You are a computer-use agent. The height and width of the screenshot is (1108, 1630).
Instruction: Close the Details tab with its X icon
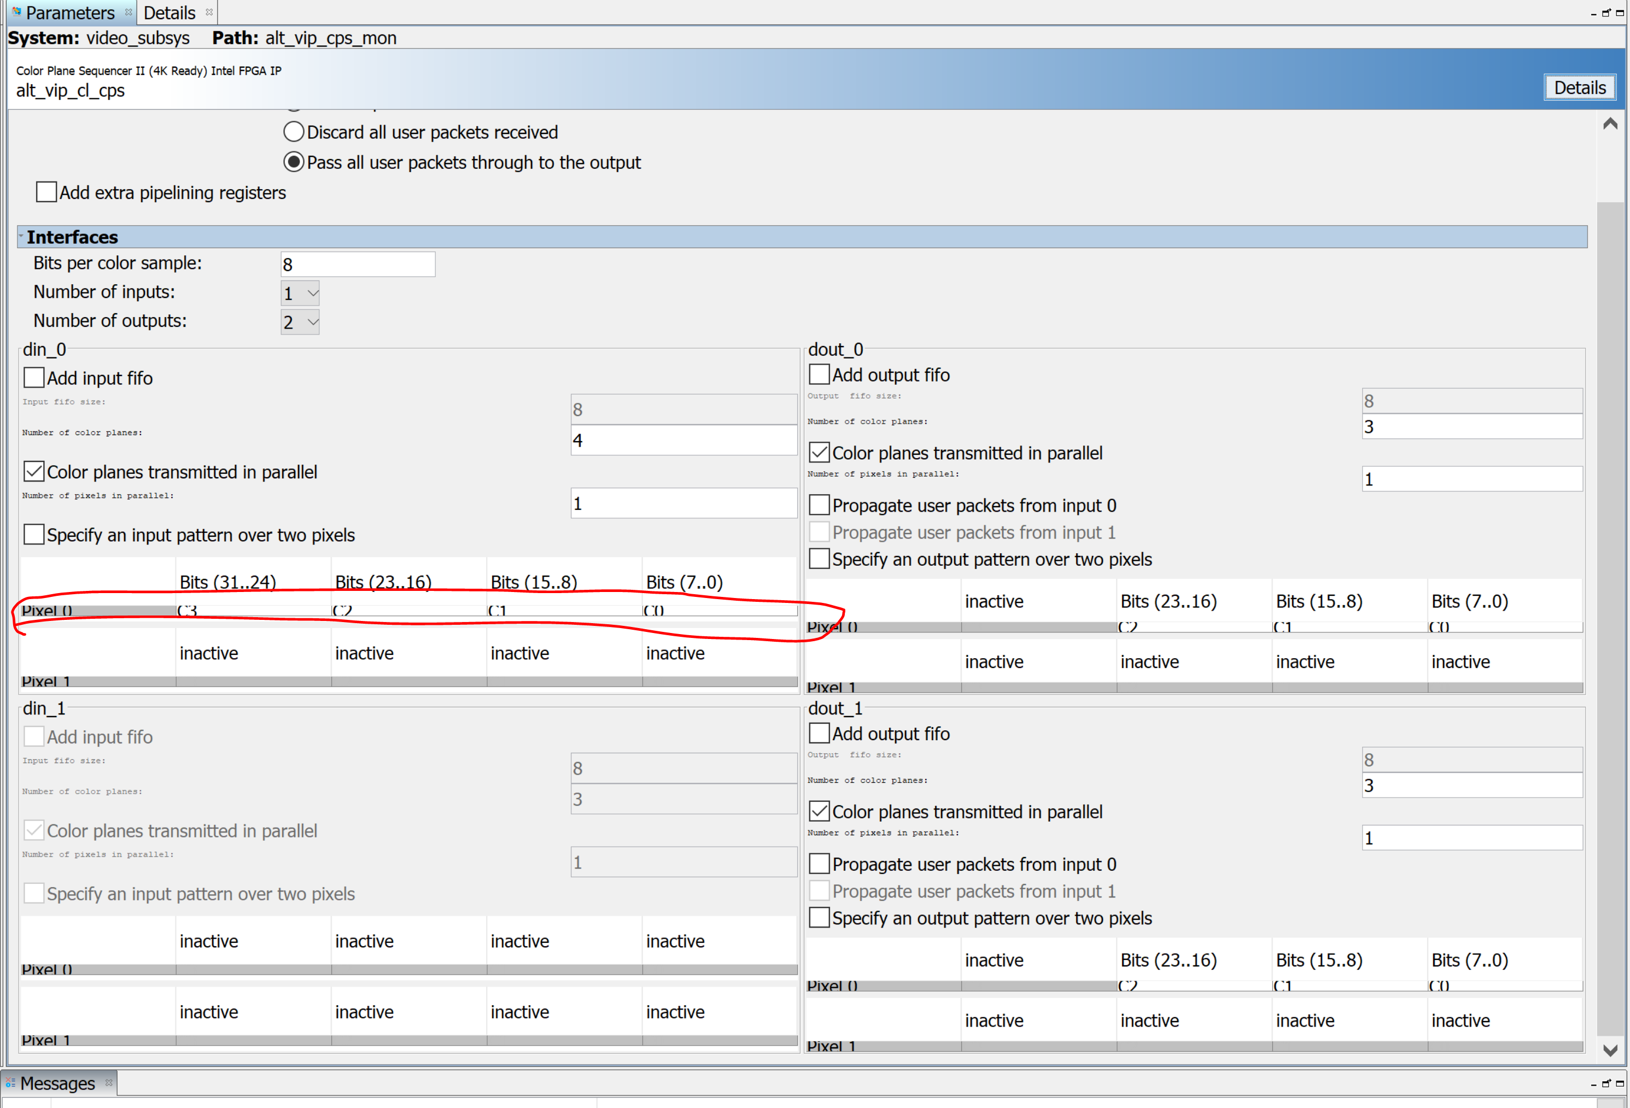209,12
